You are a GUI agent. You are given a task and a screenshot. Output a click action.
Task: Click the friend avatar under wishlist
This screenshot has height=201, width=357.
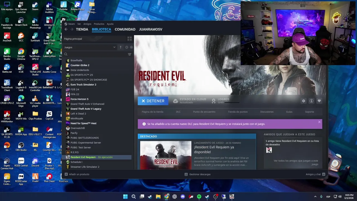pos(269,150)
